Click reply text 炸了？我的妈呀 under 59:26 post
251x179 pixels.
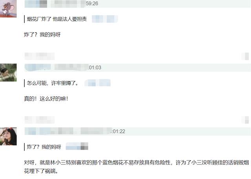pos(42,35)
